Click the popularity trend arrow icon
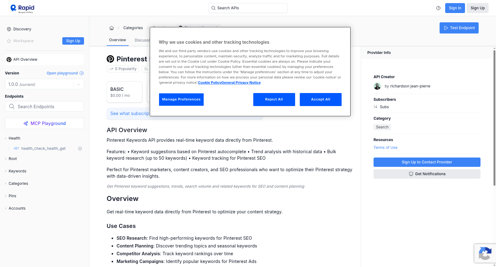The height and width of the screenshot is (267, 496). (x=111, y=69)
